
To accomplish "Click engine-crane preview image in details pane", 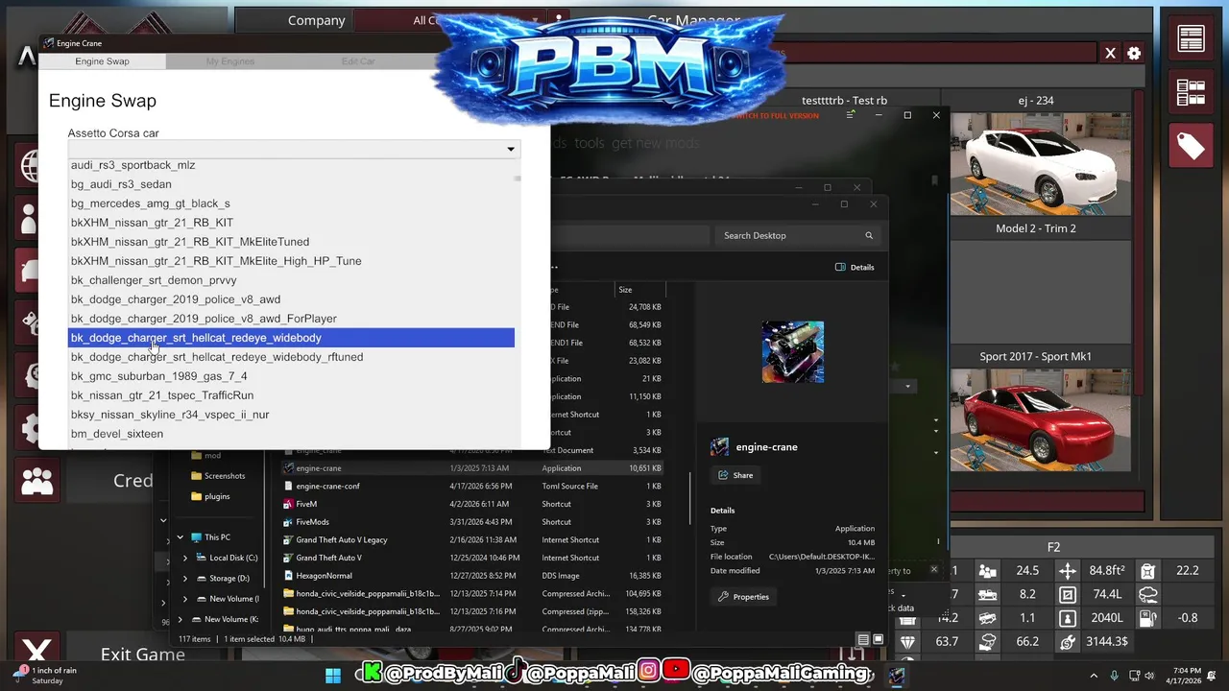I will tap(792, 351).
